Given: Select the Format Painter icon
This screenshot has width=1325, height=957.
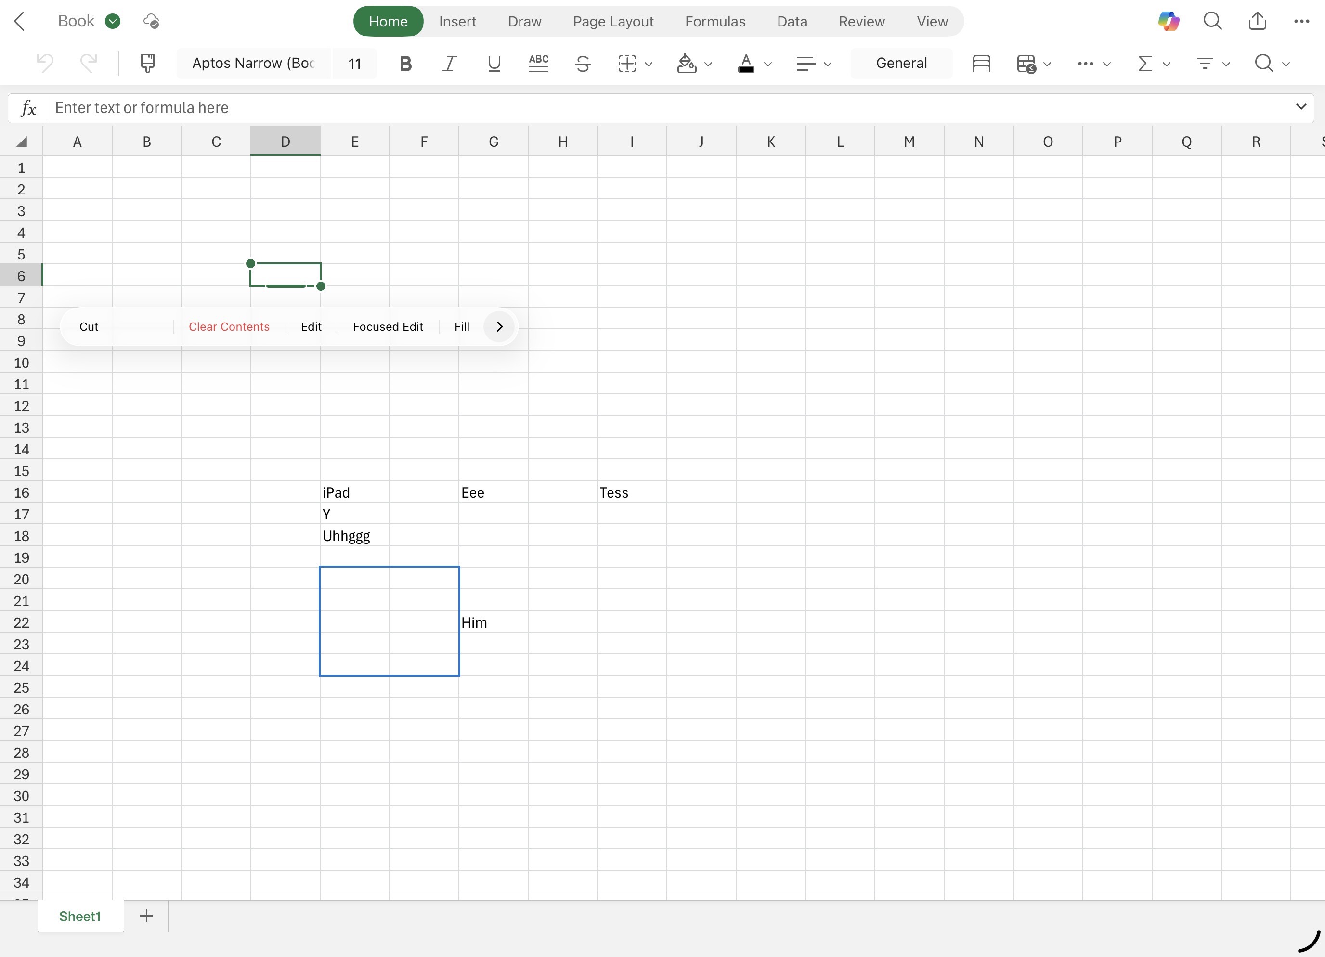Looking at the screenshot, I should point(148,63).
